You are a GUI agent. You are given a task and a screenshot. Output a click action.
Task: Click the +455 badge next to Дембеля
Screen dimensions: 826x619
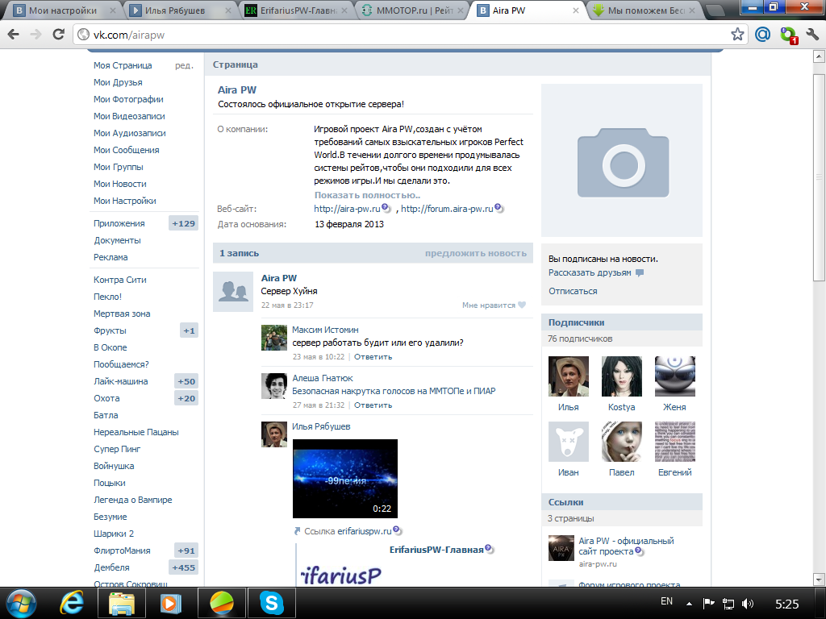tap(183, 568)
